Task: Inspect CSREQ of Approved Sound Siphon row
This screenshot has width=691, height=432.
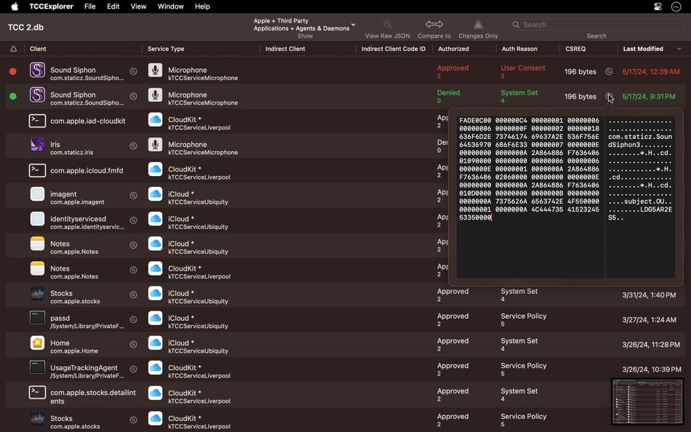Action: 609,71
